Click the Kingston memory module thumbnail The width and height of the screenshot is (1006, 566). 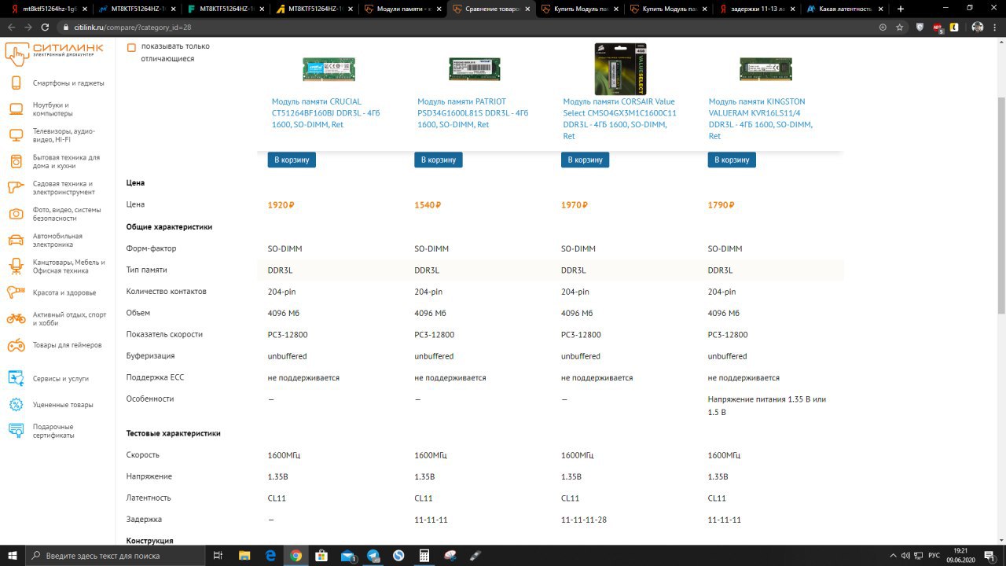pos(766,69)
